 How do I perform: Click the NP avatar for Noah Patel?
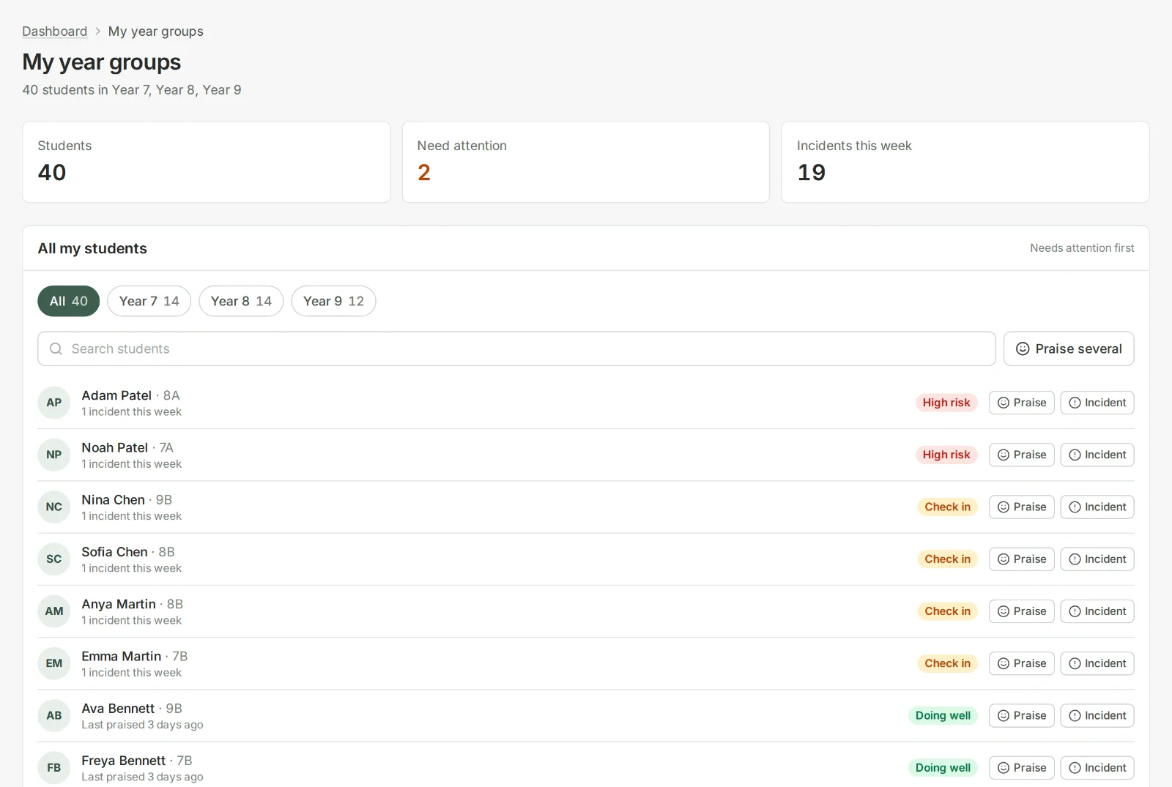[x=54, y=455]
